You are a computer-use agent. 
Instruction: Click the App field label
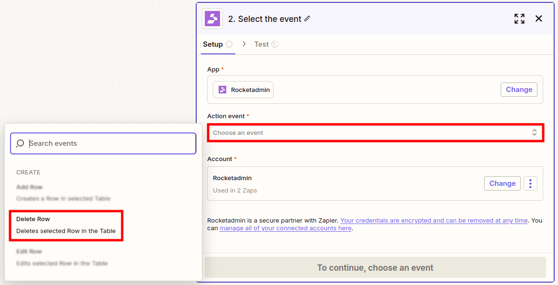point(213,69)
